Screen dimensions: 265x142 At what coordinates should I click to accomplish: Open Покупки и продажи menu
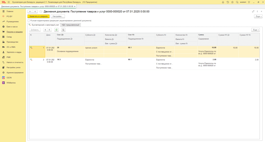coord(14,32)
